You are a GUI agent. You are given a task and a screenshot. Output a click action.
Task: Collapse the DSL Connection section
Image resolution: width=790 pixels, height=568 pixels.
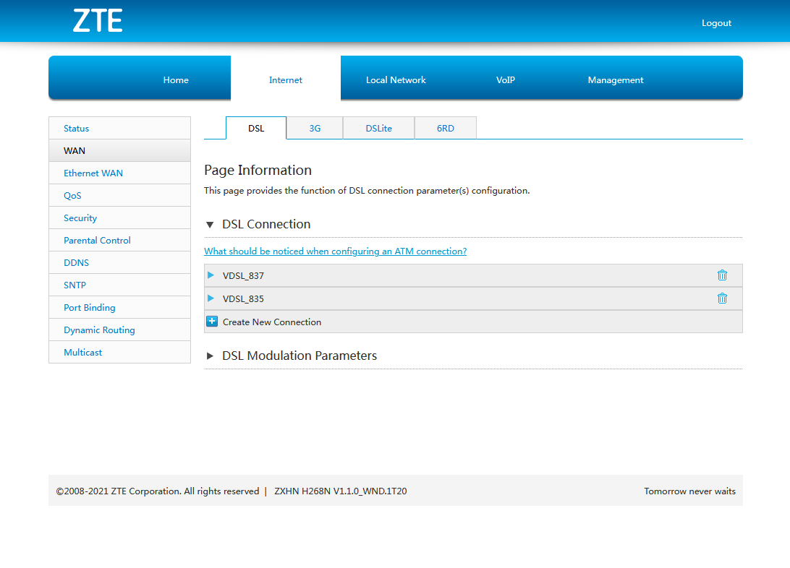click(x=210, y=225)
